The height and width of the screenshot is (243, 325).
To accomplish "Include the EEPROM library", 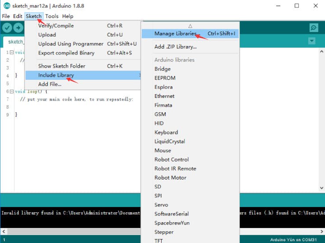I will tap(190, 78).
